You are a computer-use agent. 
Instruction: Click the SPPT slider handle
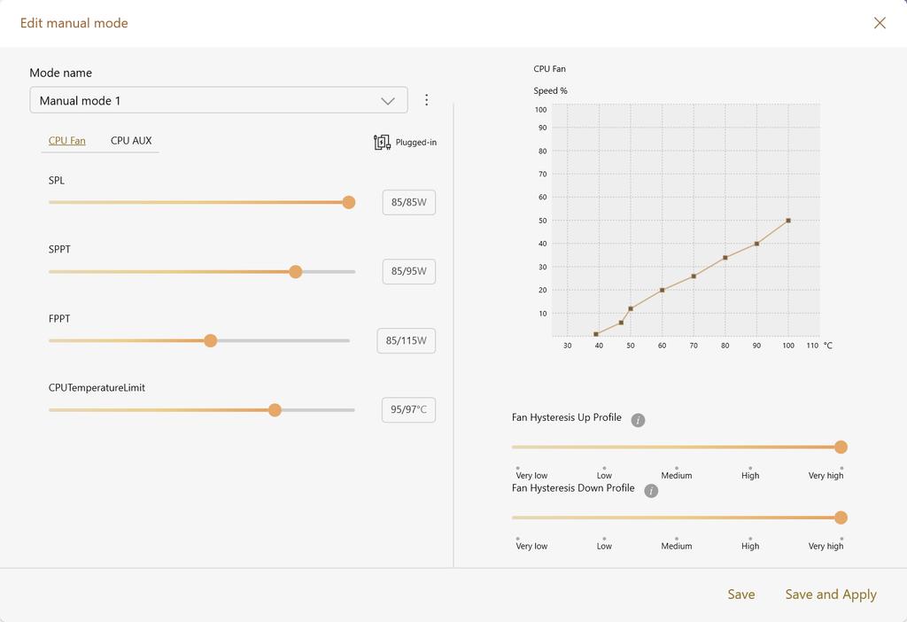pos(295,271)
